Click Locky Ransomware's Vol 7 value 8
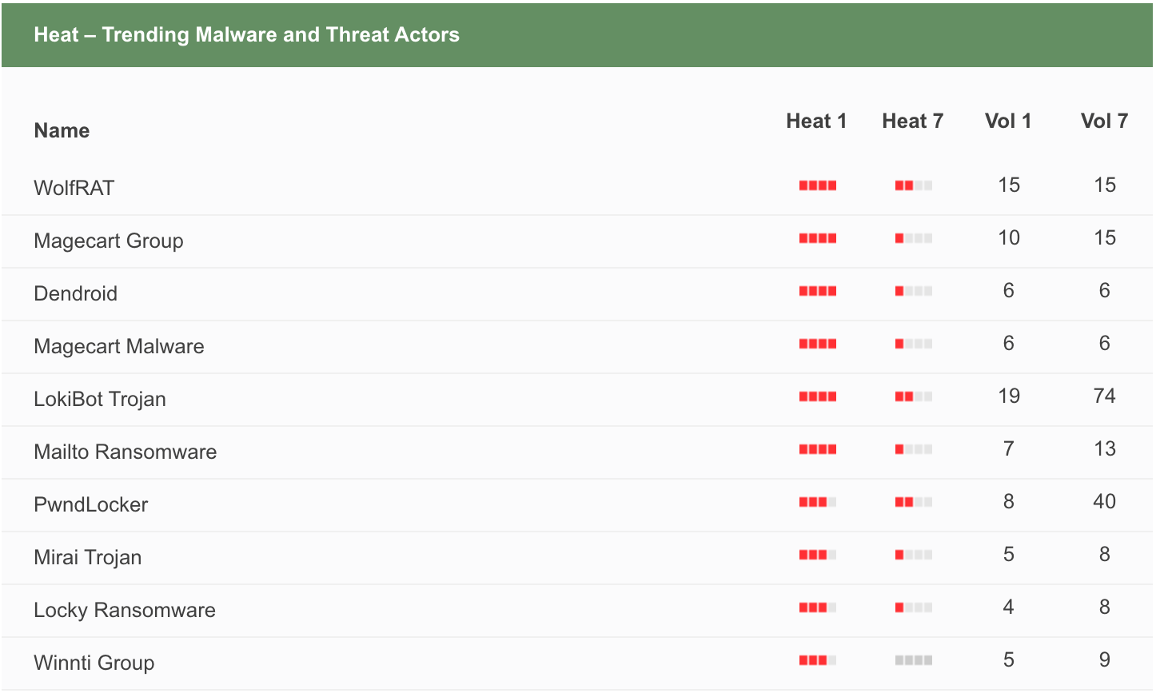Viewport: 1156px width, 697px height. (1105, 607)
